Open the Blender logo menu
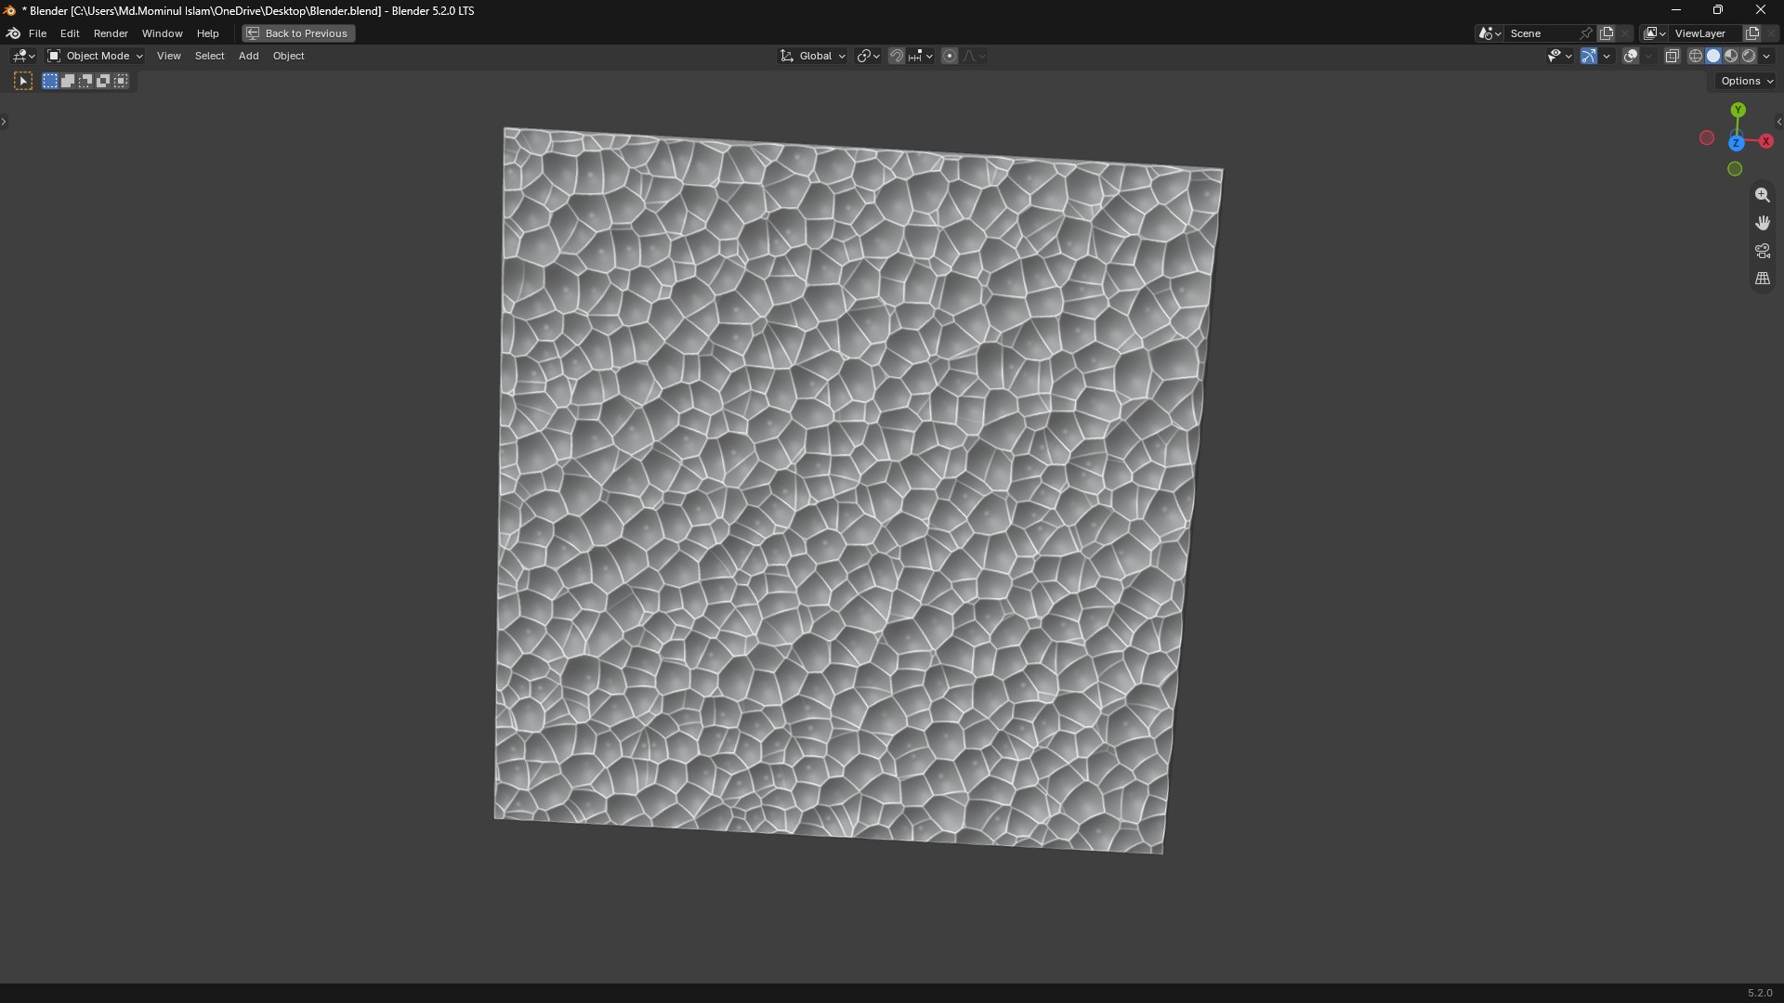Viewport: 1784px width, 1003px height. (13, 33)
